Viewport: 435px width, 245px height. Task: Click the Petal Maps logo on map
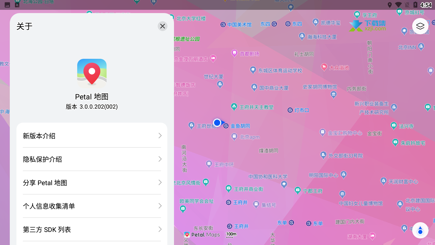202,235
